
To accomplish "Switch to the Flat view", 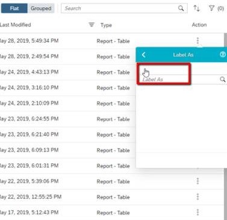I will (x=14, y=8).
